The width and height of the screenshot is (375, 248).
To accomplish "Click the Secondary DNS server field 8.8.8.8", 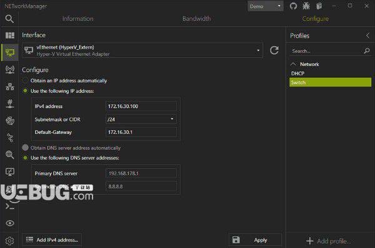I will [x=141, y=186].
